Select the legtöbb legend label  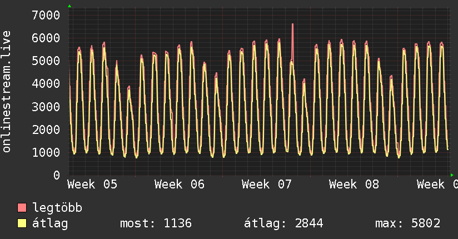coord(57,208)
